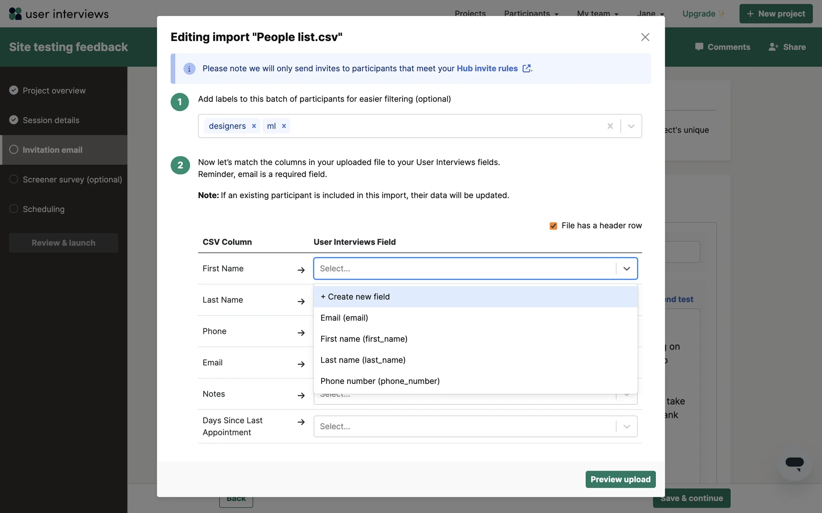Open the Hub invite rules link
Screen dimensions: 822x513
(487, 68)
